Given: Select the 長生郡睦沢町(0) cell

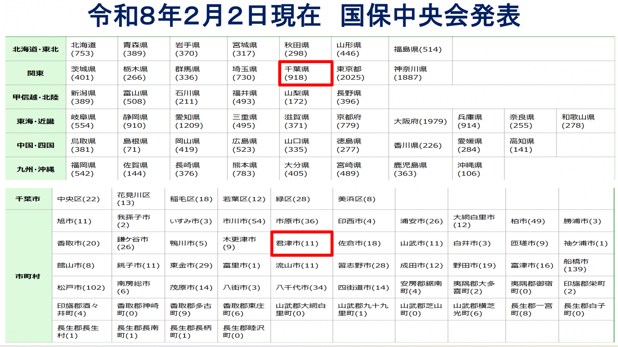Looking at the screenshot, I should coord(244,332).
